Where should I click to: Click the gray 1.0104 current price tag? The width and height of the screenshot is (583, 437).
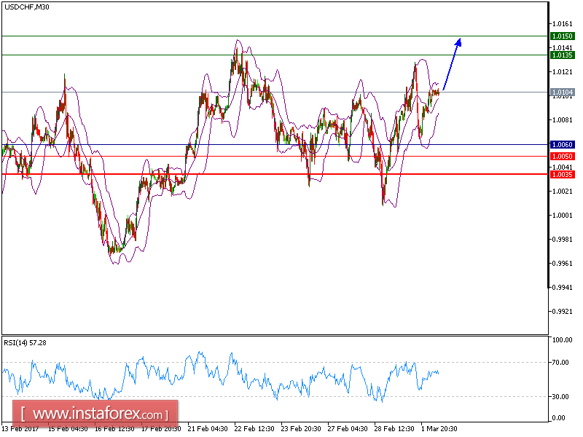click(562, 90)
